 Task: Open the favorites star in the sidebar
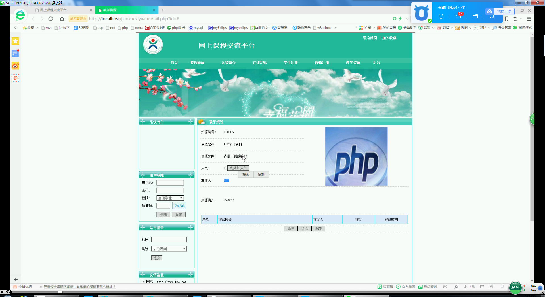(x=15, y=41)
